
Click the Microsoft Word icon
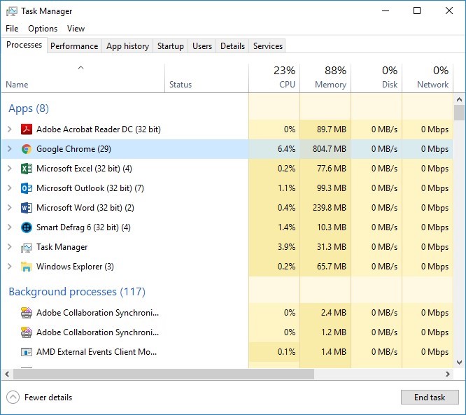pyautogui.click(x=27, y=208)
